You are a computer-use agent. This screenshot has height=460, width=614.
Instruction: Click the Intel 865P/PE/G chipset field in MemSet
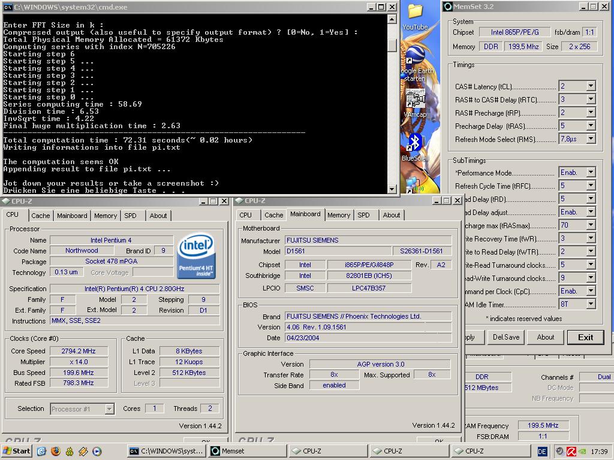[x=514, y=32]
